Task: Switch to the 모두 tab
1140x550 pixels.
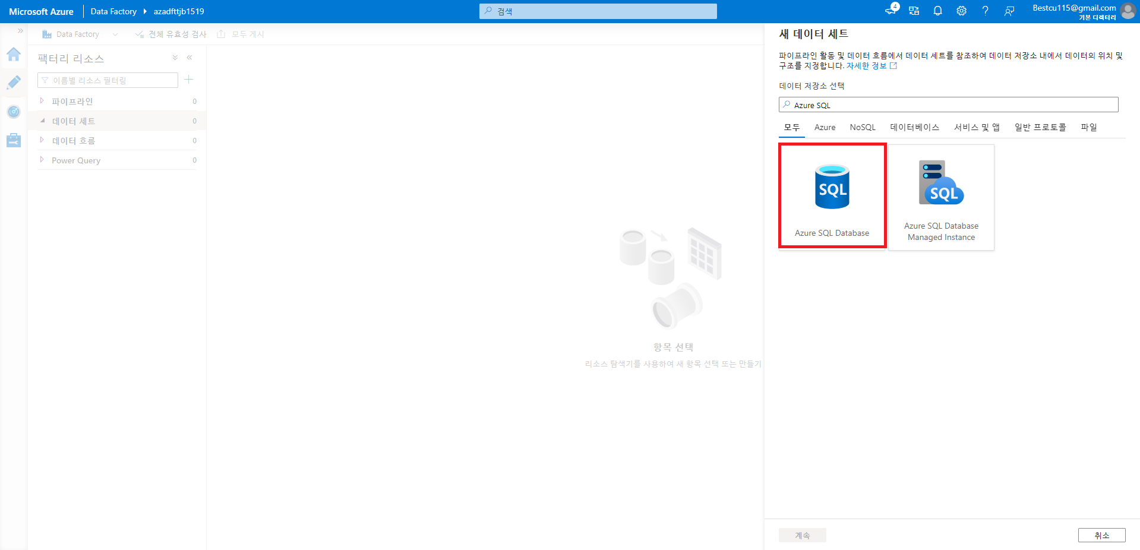Action: (x=792, y=127)
